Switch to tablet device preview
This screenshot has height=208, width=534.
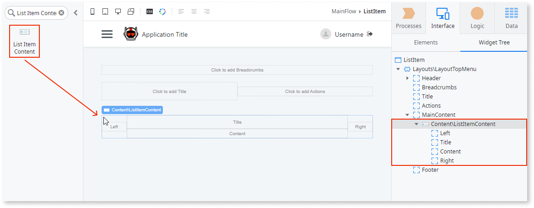click(105, 11)
